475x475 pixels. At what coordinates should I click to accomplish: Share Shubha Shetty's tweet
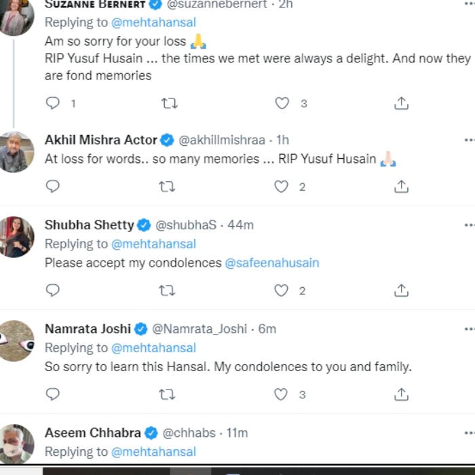[x=401, y=290]
